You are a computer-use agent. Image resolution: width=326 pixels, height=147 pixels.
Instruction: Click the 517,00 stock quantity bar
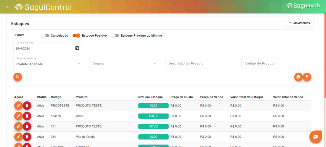153,126
